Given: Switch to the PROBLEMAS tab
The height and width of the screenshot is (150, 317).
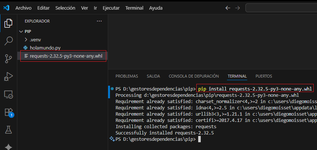Looking at the screenshot, I should [127, 76].
